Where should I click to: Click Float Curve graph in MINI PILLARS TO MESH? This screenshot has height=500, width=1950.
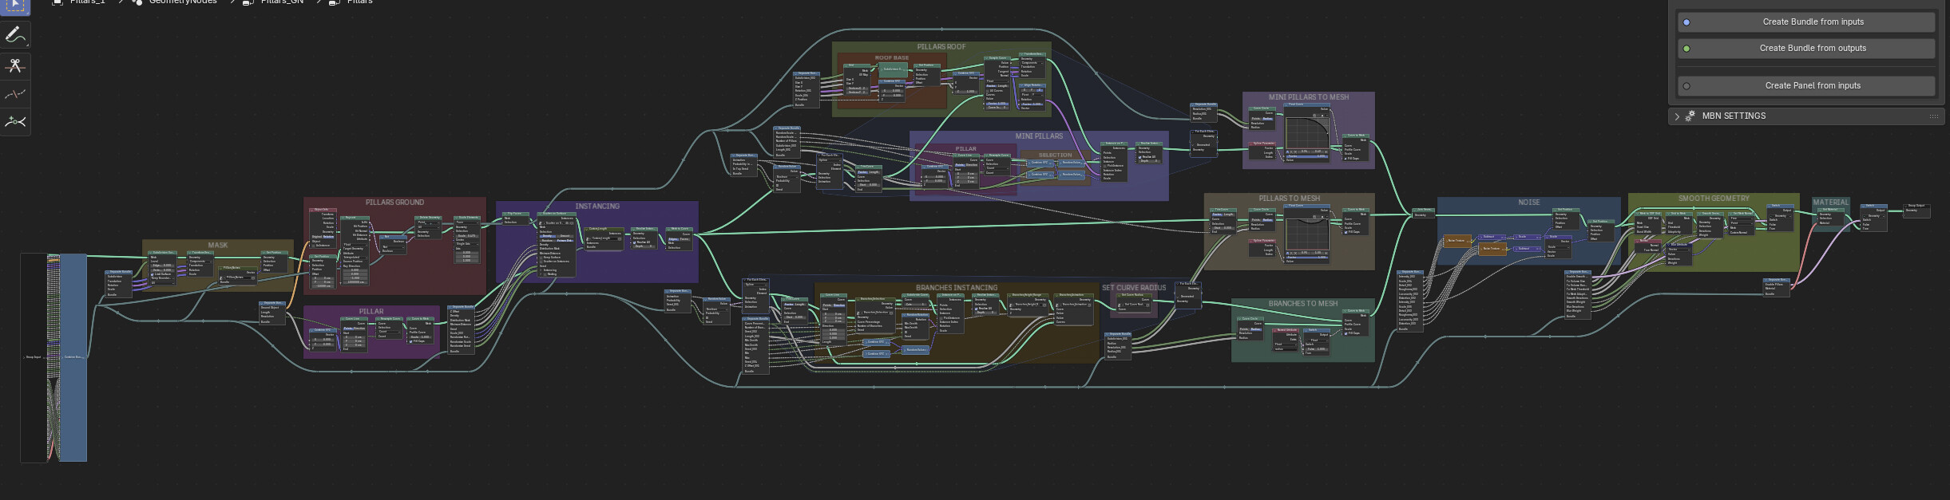(1306, 132)
